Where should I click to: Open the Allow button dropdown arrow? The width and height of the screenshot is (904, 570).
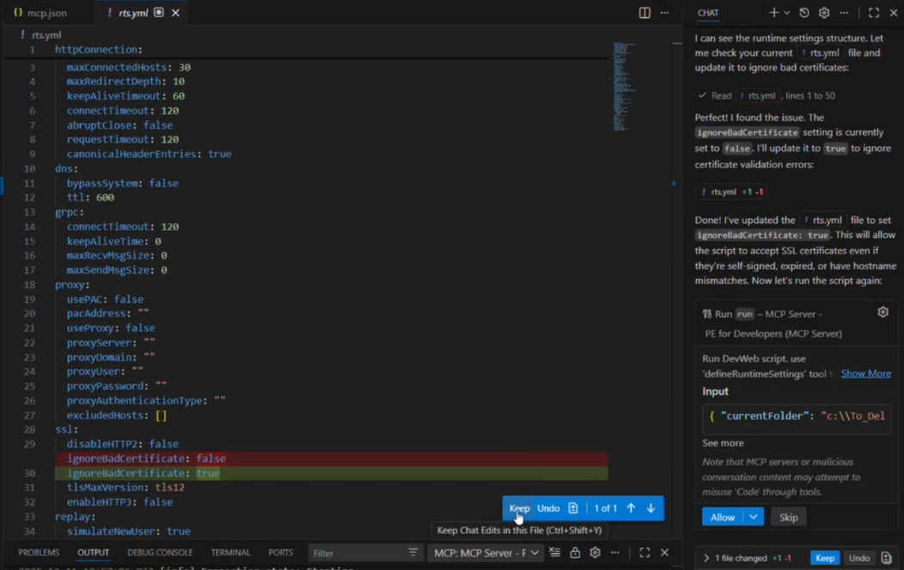(x=754, y=517)
